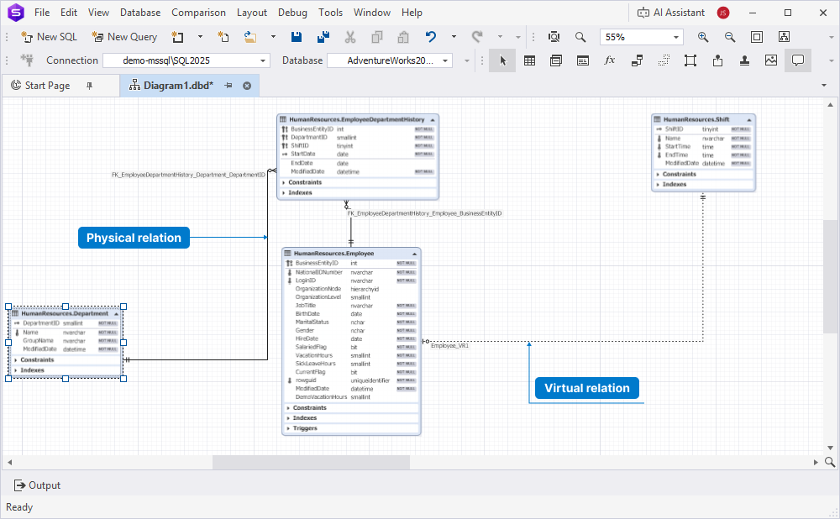The image size is (840, 519).
Task: Open a file with the folder icon
Action: 249,37
